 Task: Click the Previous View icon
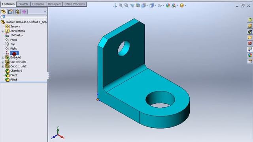click(132, 6)
